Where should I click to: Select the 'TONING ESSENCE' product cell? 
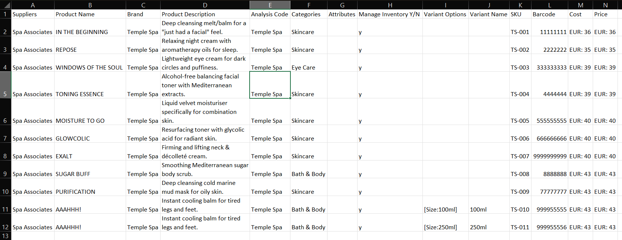[x=90, y=85]
